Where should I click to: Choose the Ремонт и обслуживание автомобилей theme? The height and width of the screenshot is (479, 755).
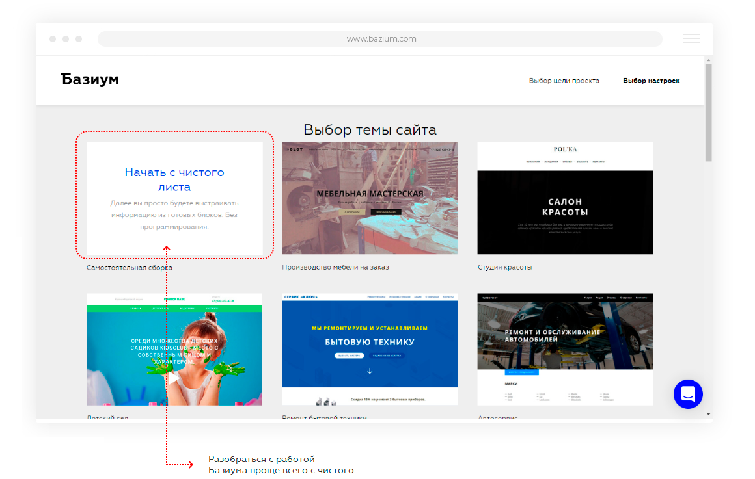point(566,349)
